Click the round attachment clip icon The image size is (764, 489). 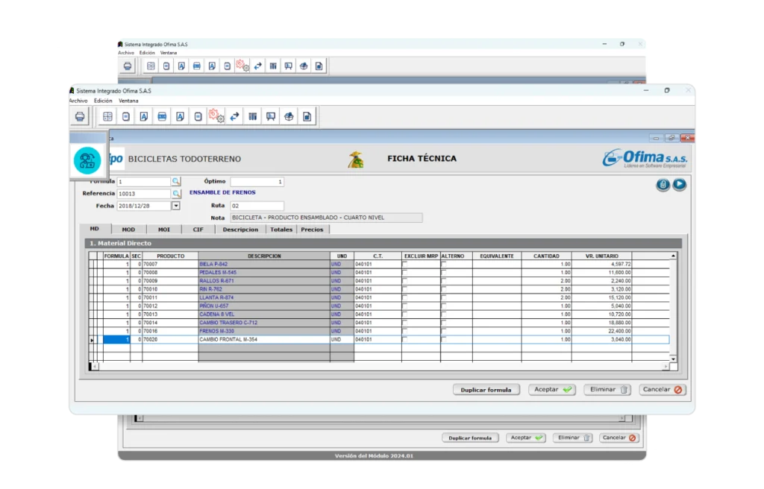click(663, 185)
